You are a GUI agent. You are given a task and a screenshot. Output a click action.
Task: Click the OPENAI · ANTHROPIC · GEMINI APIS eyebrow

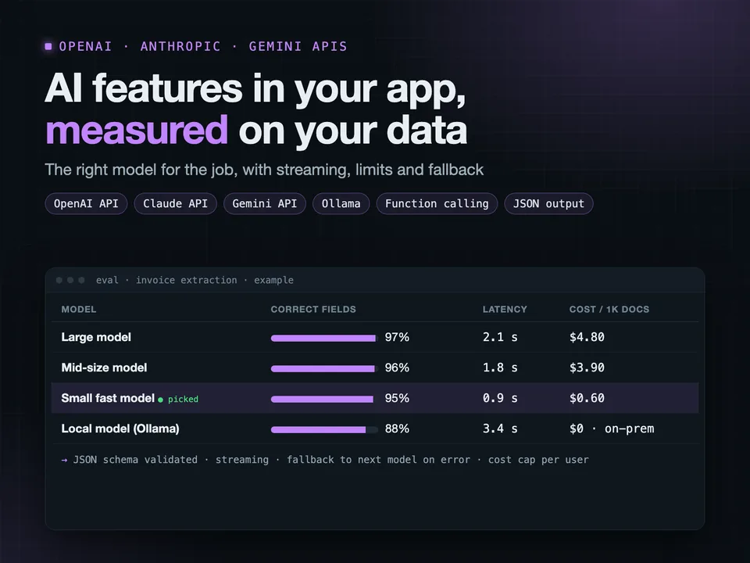click(x=203, y=46)
